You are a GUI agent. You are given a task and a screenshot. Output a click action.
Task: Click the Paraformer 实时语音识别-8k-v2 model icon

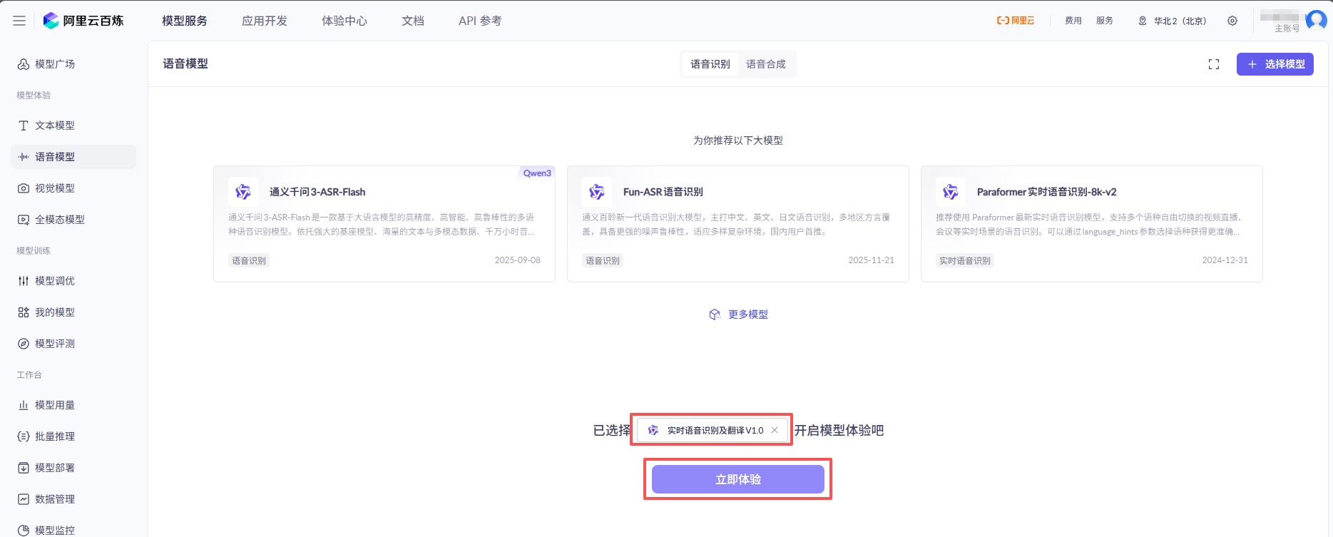tap(951, 192)
